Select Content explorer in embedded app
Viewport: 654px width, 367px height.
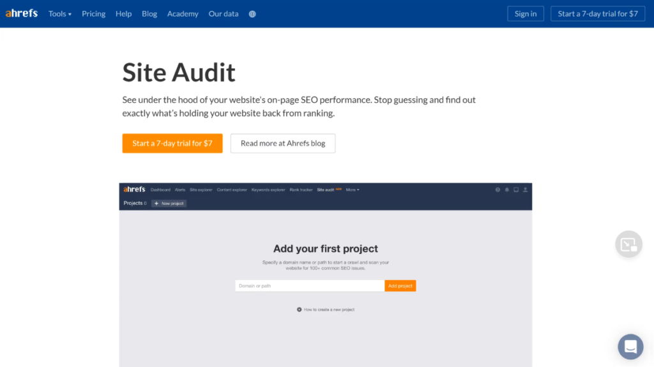click(x=232, y=190)
